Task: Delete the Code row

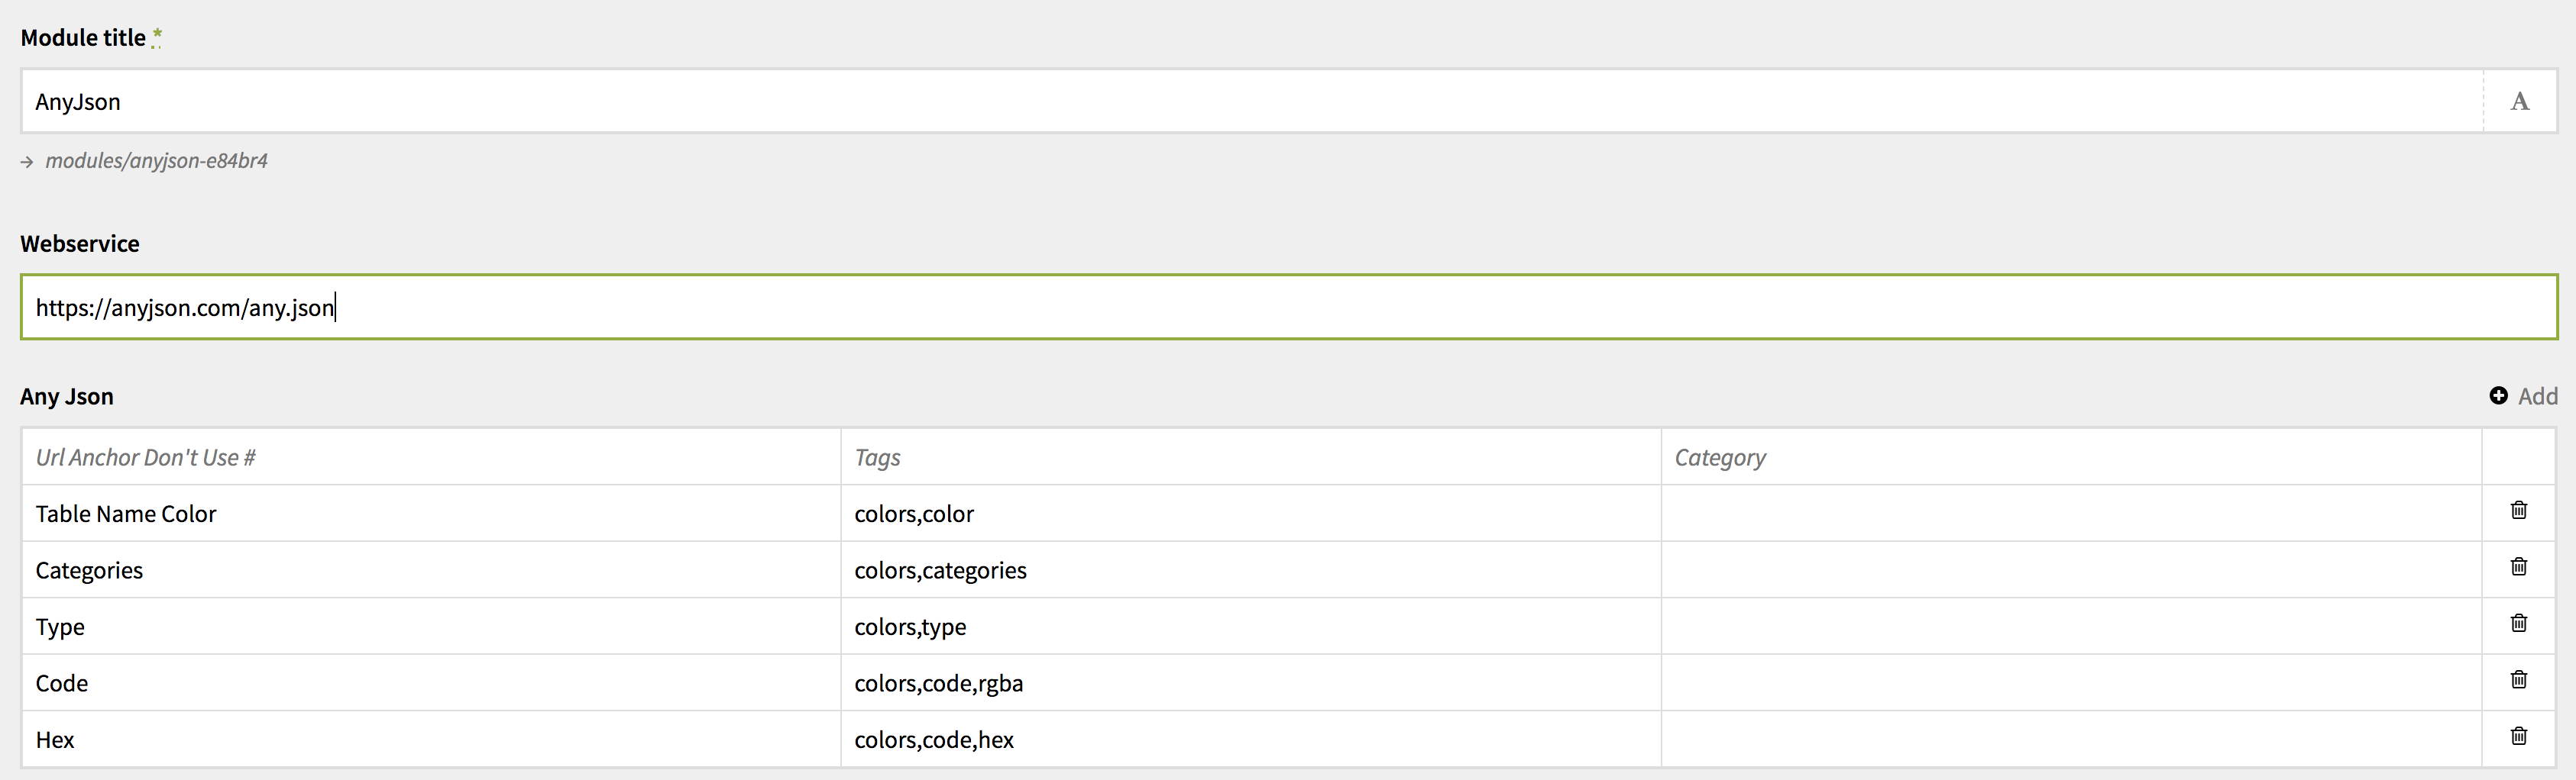Action: tap(2518, 680)
